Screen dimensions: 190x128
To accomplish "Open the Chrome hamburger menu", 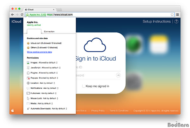I will 178,15.
